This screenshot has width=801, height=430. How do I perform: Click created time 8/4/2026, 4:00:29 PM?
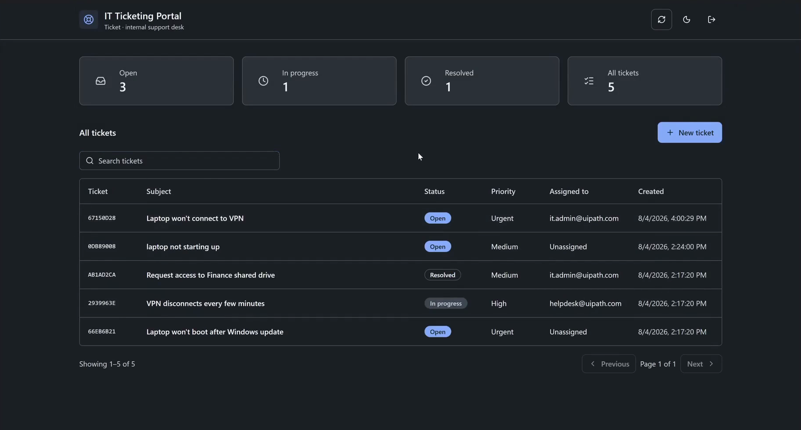pos(672,218)
